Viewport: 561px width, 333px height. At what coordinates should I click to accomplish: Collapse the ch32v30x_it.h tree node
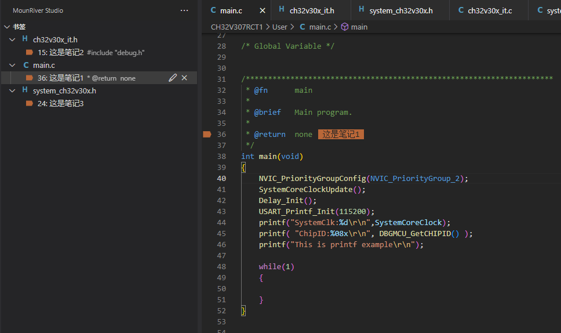[12, 39]
